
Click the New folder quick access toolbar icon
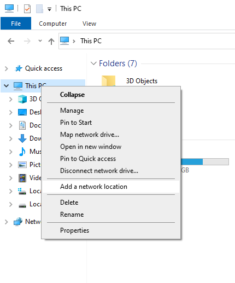[39, 9]
